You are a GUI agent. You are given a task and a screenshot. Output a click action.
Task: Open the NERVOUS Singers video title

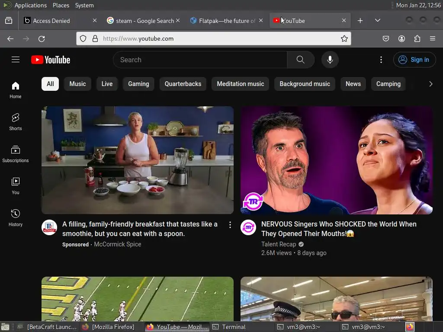(x=338, y=229)
